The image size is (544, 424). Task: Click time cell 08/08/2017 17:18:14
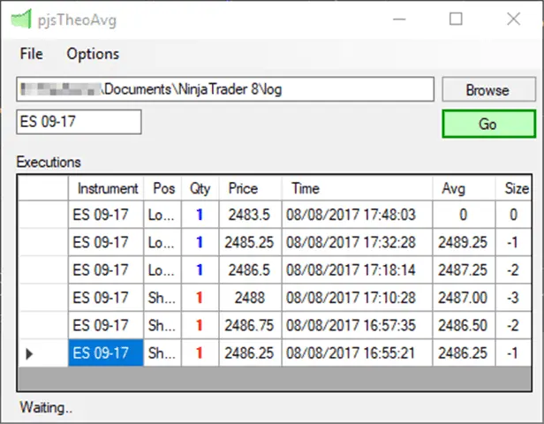358,270
